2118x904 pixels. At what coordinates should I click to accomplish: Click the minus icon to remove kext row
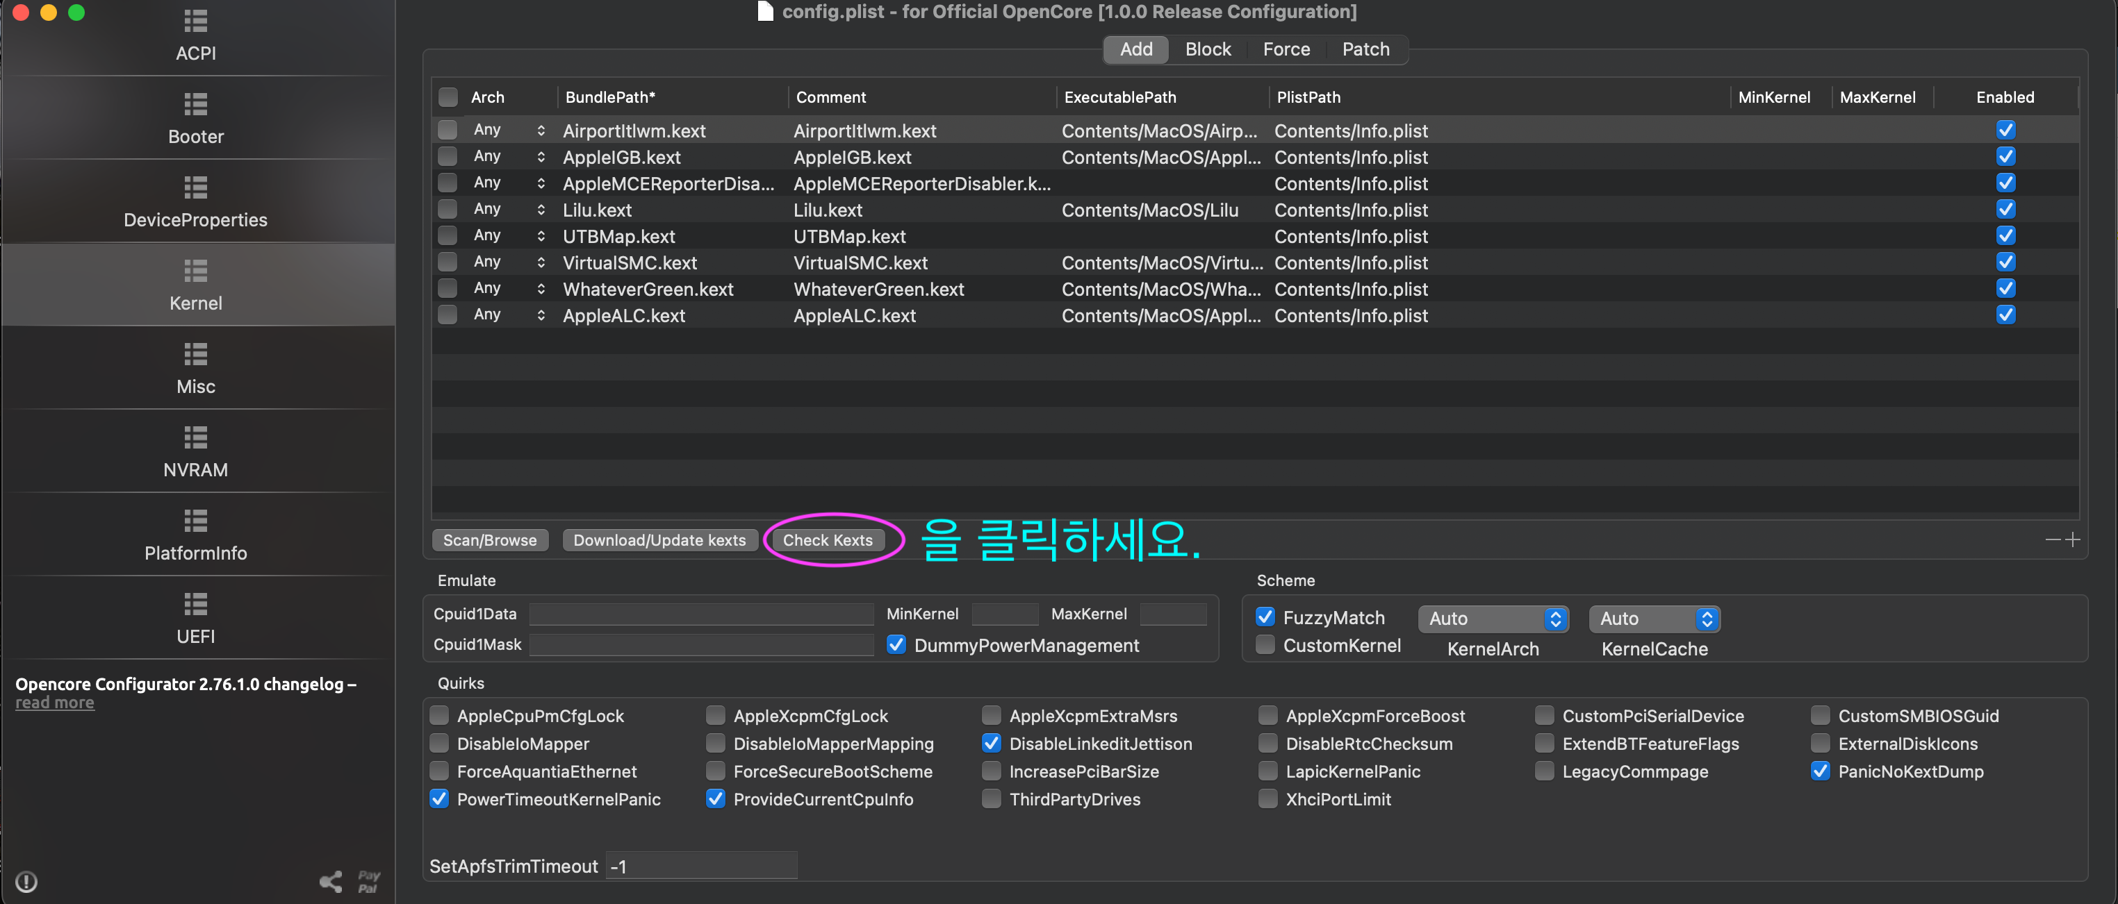click(2053, 539)
